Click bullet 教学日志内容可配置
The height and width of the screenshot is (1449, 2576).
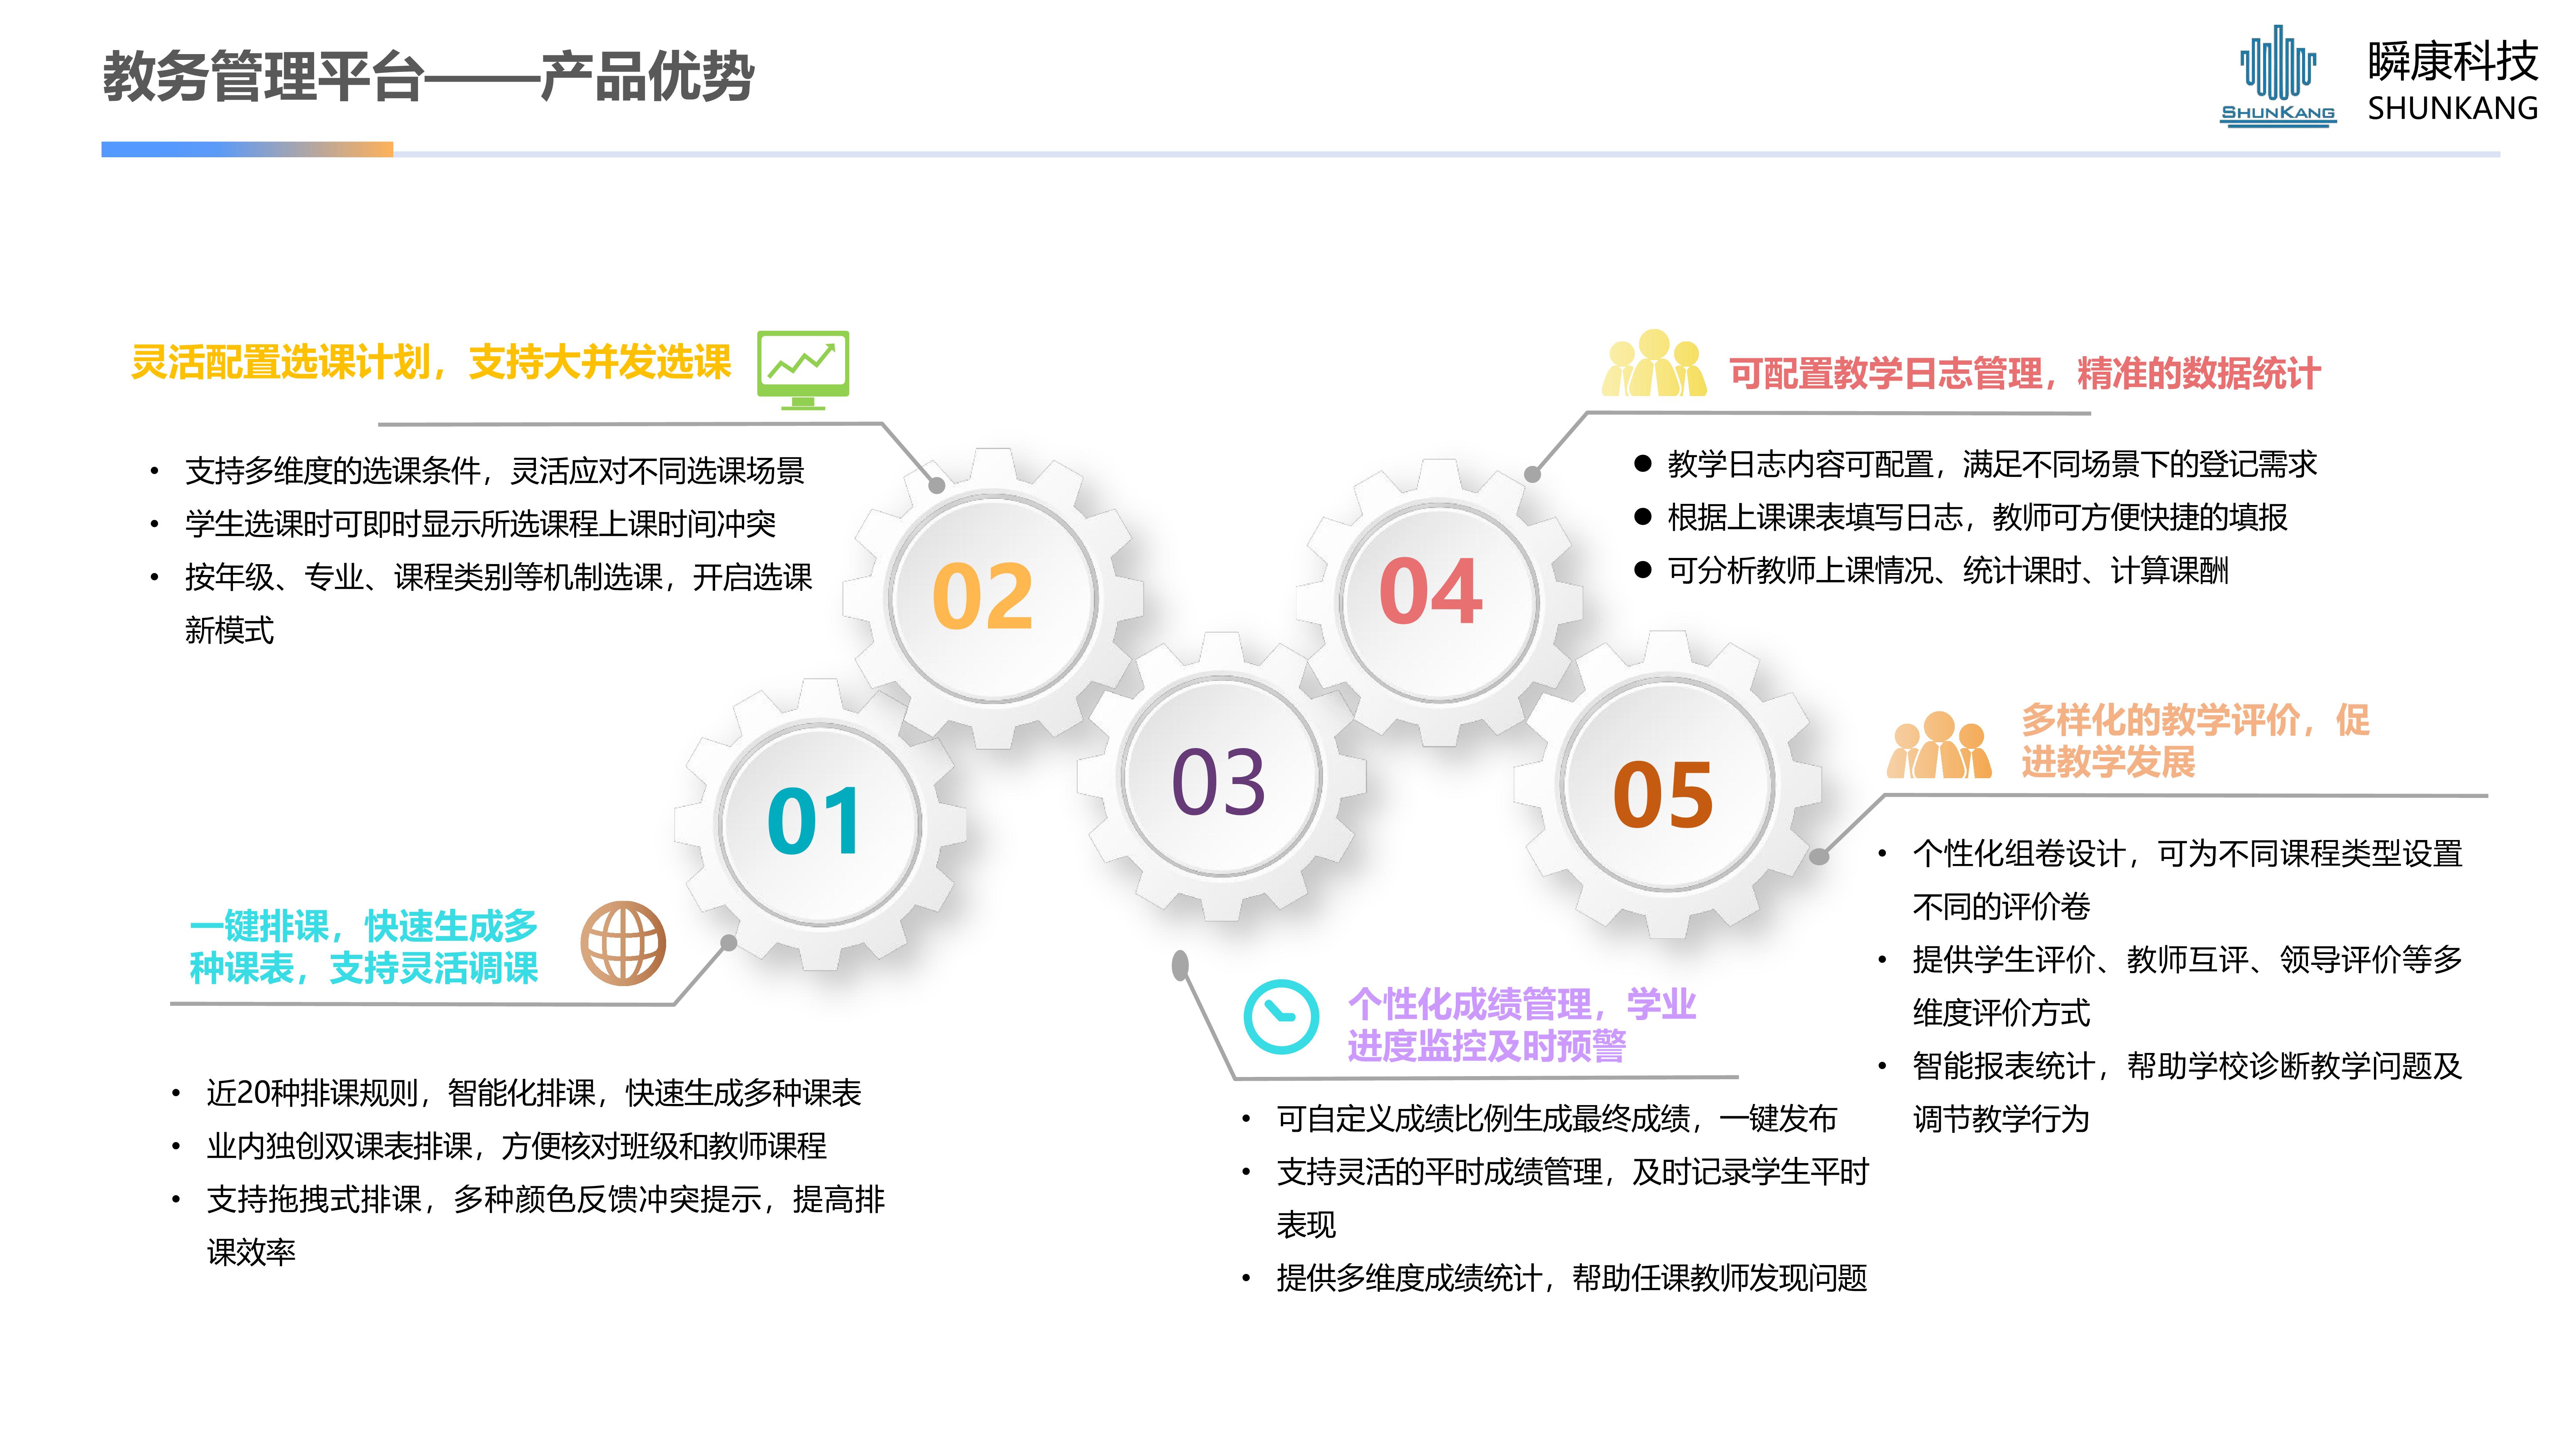point(1992,464)
